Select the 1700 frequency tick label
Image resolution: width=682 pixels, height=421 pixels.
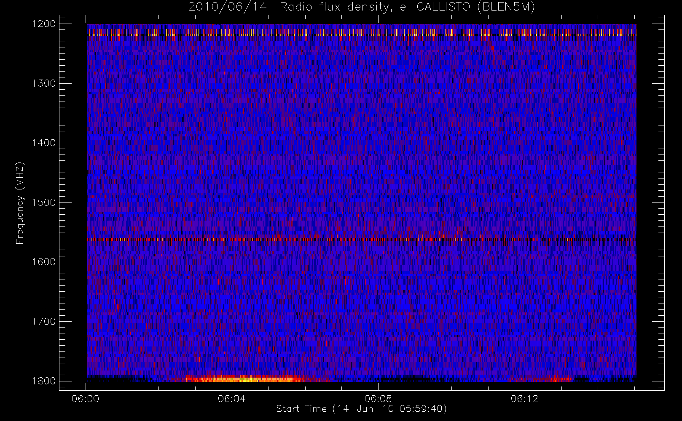44,321
